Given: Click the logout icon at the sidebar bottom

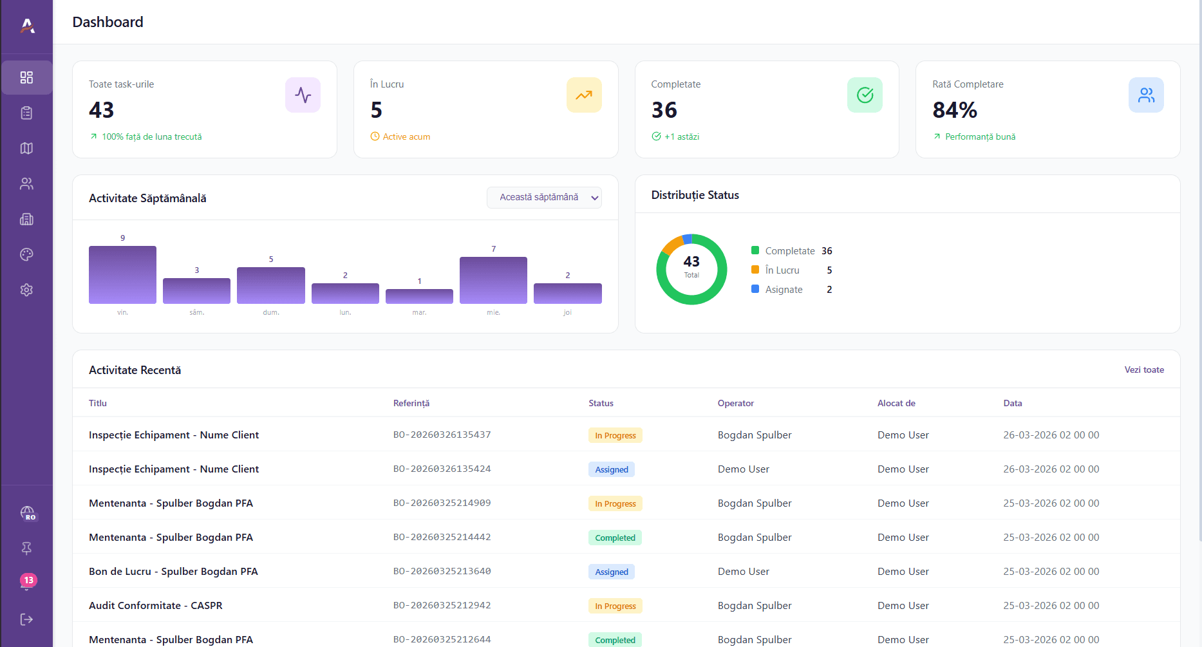Looking at the screenshot, I should pos(26,619).
